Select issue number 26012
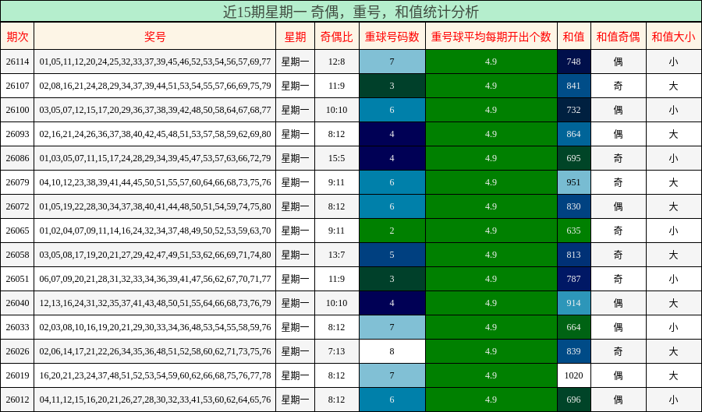The image size is (702, 412). [17, 400]
